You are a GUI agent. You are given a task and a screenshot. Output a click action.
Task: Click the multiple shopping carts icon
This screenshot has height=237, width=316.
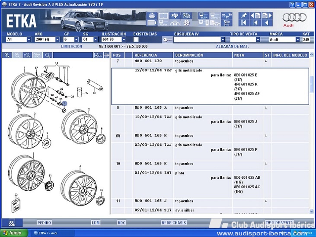click(x=227, y=16)
